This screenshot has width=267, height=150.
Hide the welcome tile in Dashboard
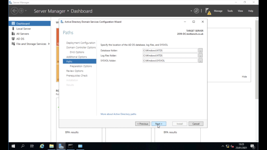(x=244, y=76)
